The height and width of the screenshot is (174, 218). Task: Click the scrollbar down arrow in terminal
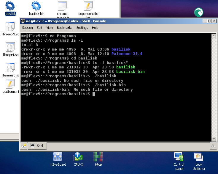[x=213, y=139]
